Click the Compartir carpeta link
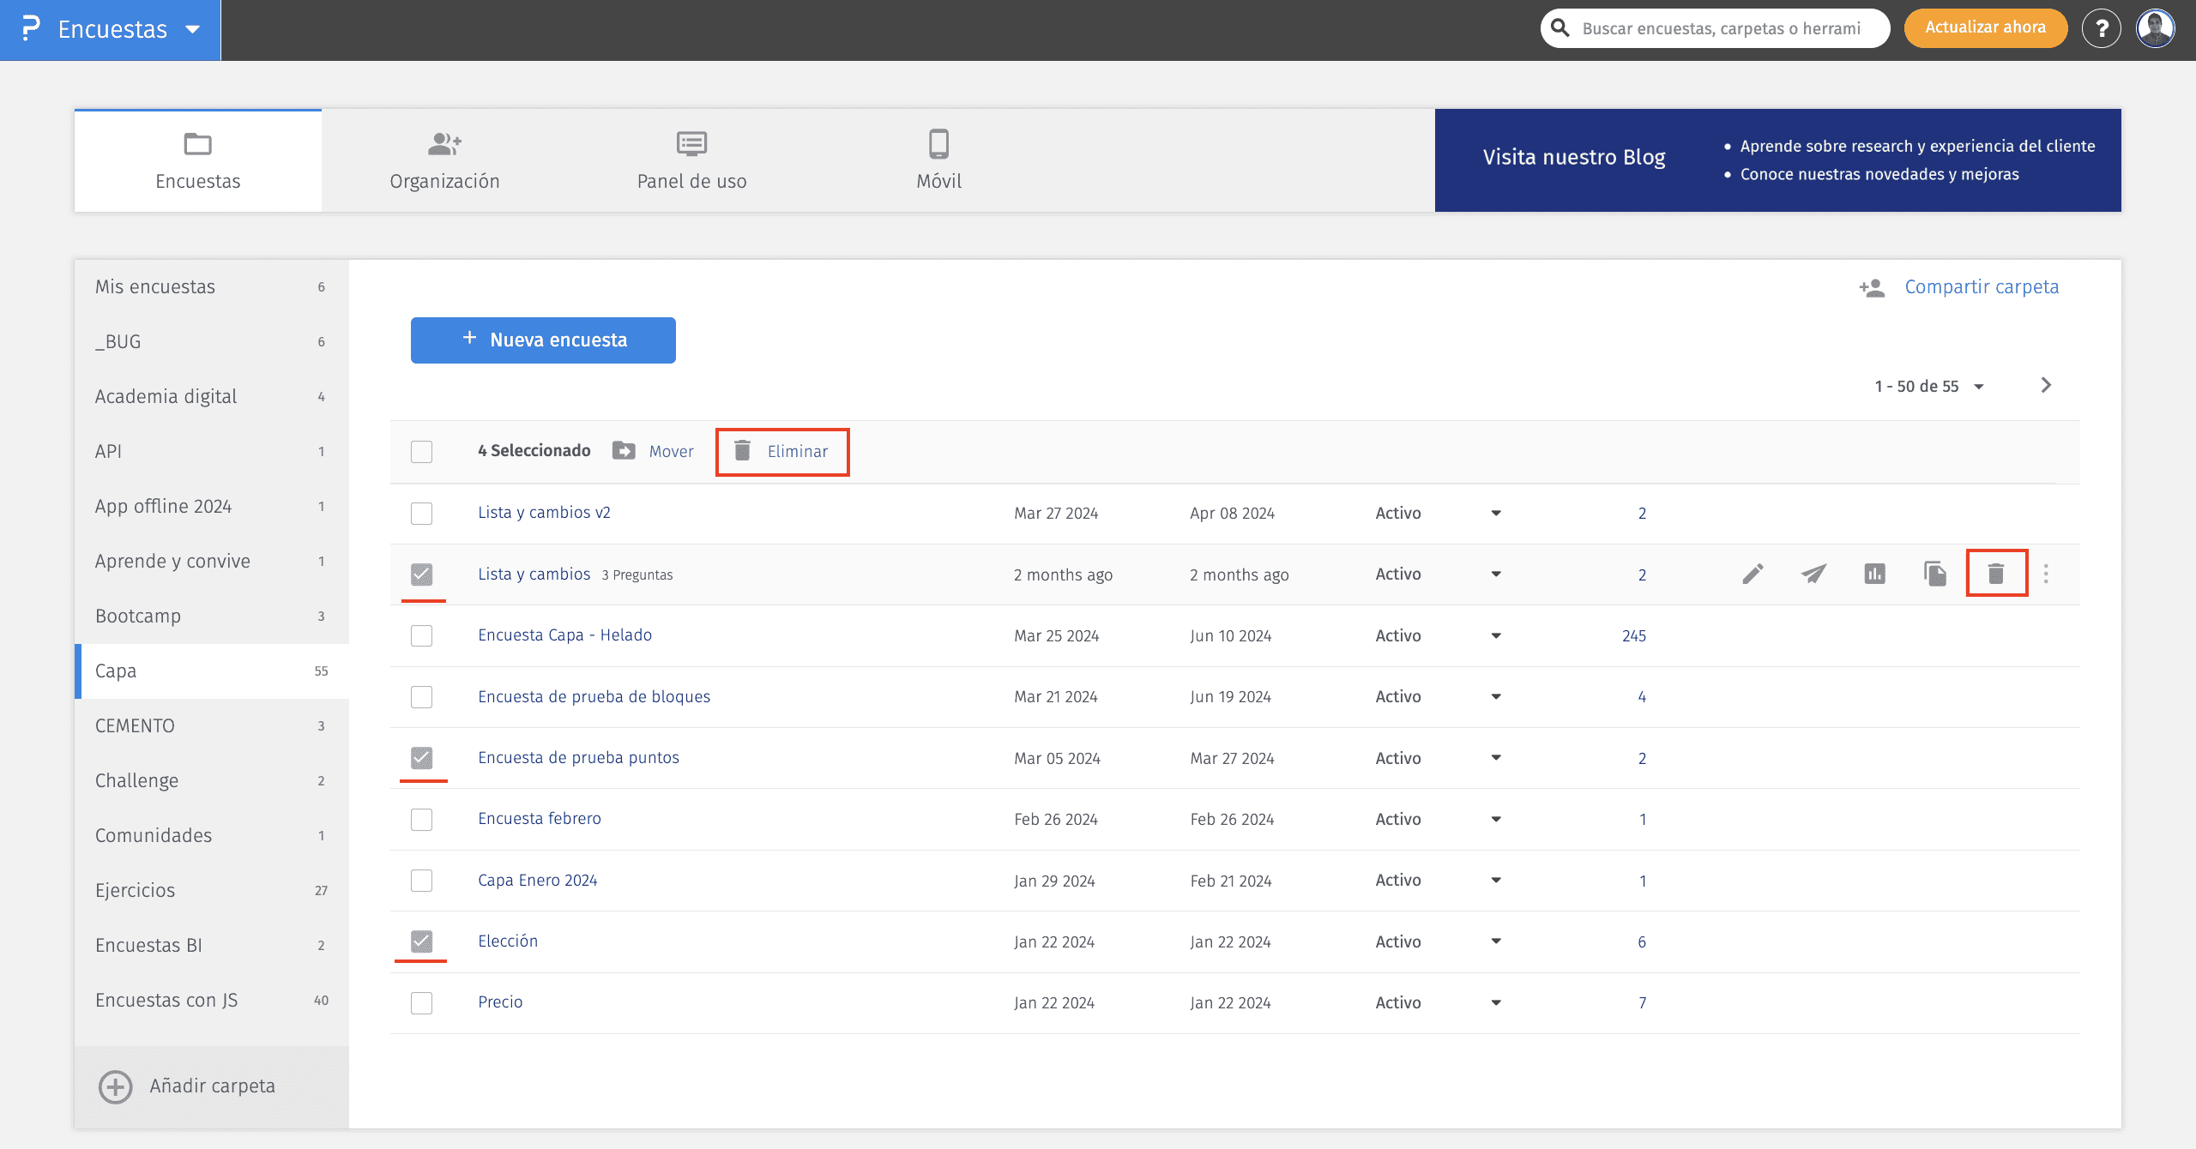The image size is (2196, 1149). coord(1981,287)
